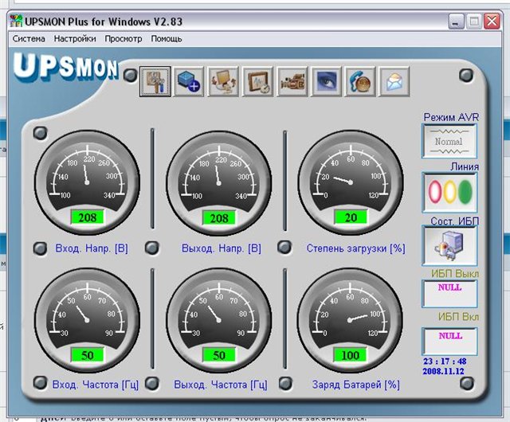This screenshot has height=422, width=510.
Task: Click the envelope mail toolbar icon
Action: tap(395, 81)
